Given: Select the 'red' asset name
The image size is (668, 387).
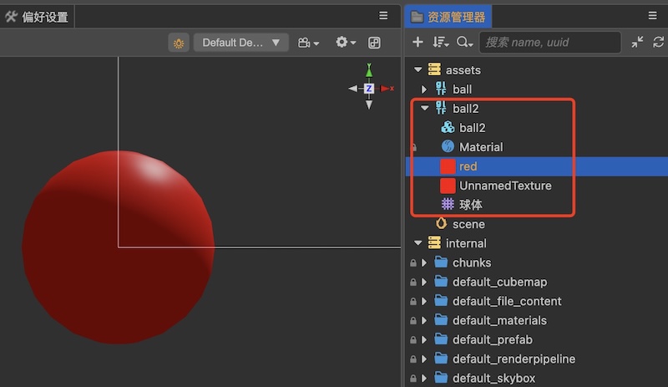Looking at the screenshot, I should click(468, 166).
